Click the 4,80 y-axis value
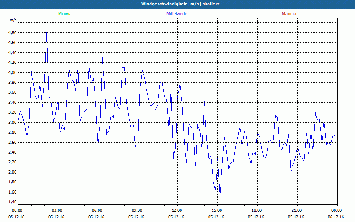355x222 pixels. 12,32
